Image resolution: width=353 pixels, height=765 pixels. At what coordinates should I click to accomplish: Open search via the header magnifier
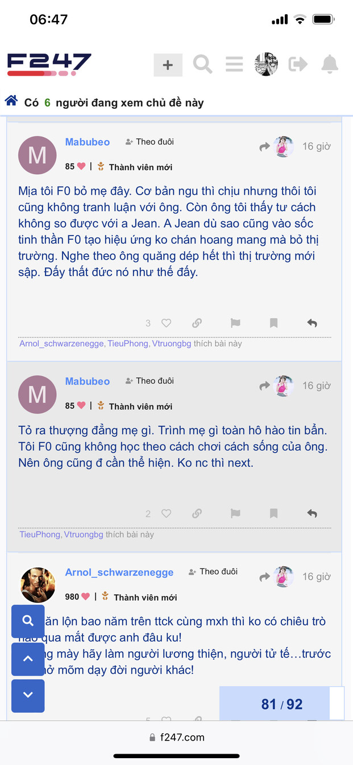[x=202, y=64]
